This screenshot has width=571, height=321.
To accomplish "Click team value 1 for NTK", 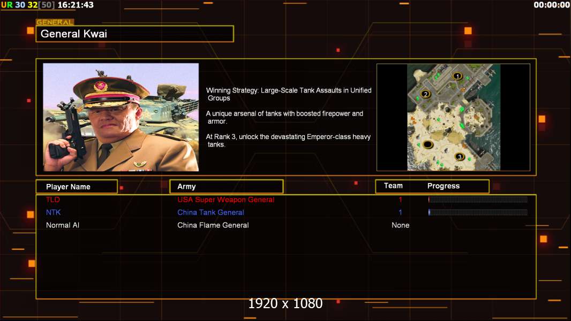I will pyautogui.click(x=400, y=212).
